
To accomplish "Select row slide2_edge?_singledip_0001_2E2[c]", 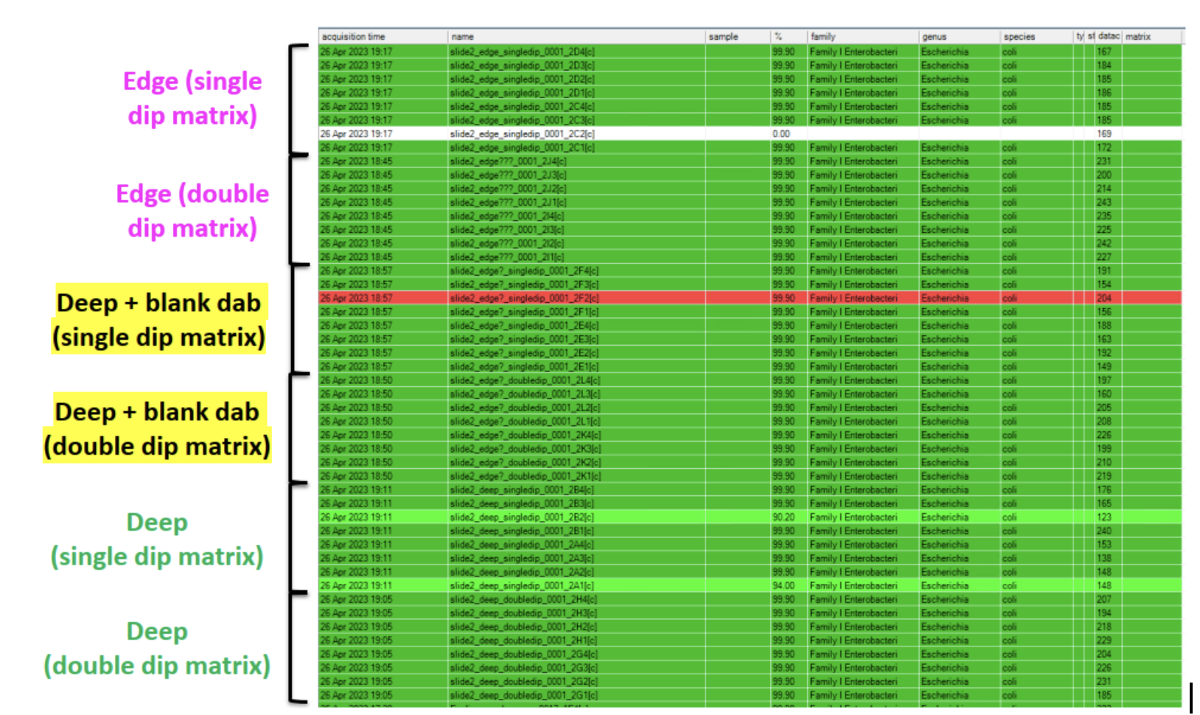I will [750, 352].
